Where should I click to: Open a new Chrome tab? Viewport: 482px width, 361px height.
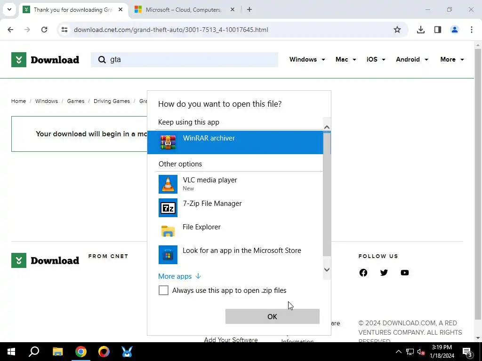coord(249,9)
